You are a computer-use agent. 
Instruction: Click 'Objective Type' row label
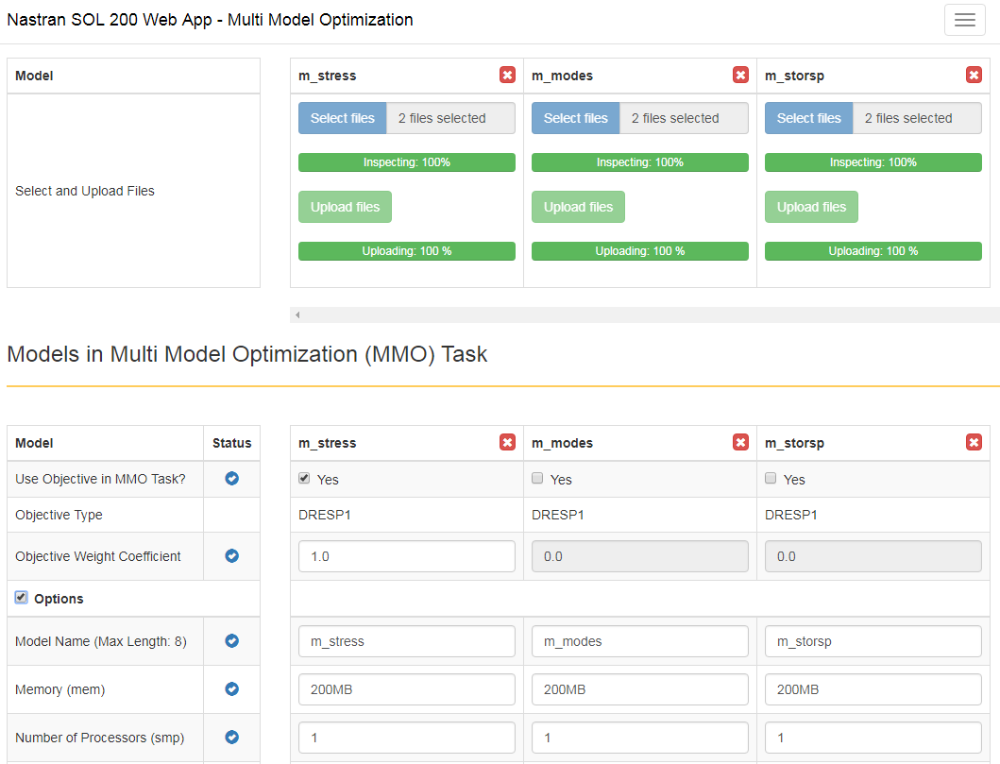[x=59, y=515]
